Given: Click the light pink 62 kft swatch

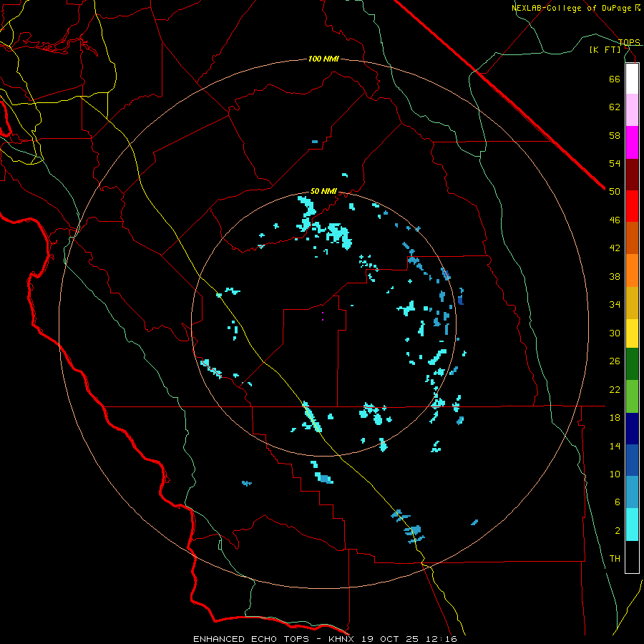Looking at the screenshot, I should point(632,110).
